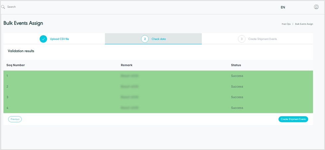This screenshot has width=325, height=150.
Task: Focus the Search input field
Action: click(66, 7)
